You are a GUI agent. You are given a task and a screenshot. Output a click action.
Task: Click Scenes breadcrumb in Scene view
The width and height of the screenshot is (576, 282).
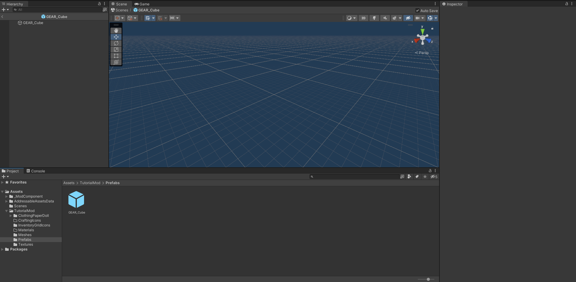tap(119, 10)
